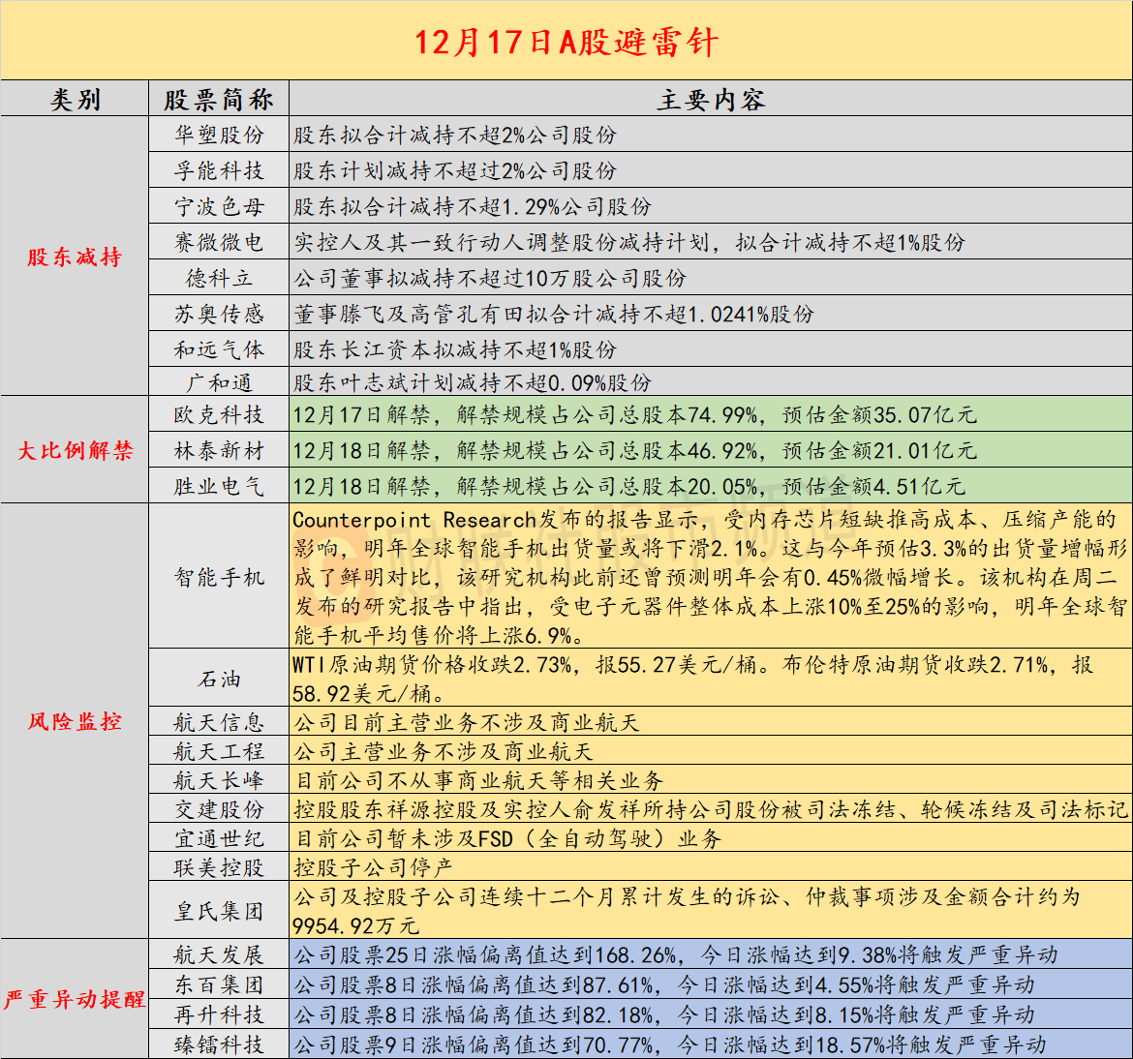1133x1059 pixels.
Task: Click the unlock row with 46.92% share
Action: pyautogui.click(x=711, y=450)
